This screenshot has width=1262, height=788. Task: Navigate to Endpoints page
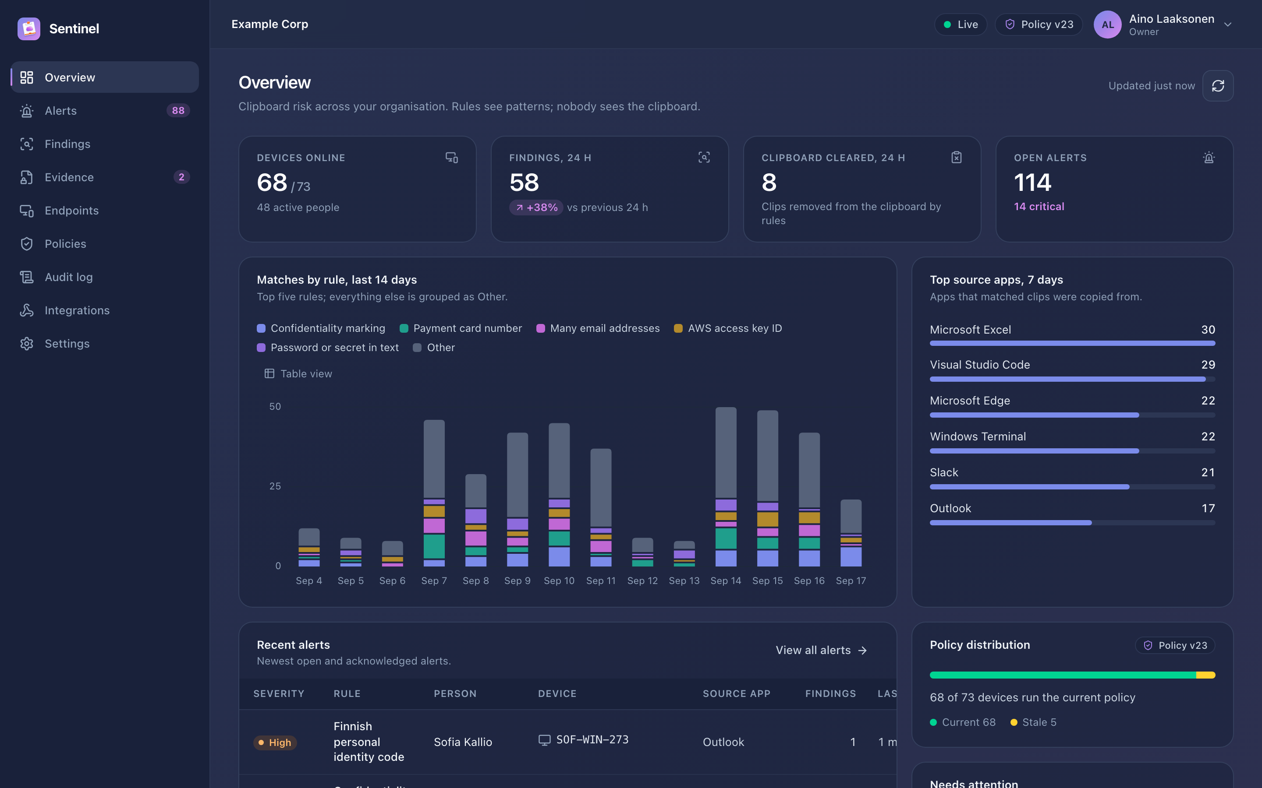pyautogui.click(x=105, y=211)
